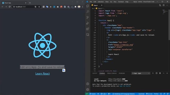Image resolution: width=170 pixels, height=95 pixels.
Task: Open the Chrome profile avatar
Action: (79, 7)
